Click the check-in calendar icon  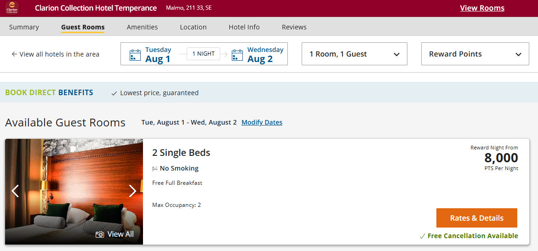coord(135,55)
